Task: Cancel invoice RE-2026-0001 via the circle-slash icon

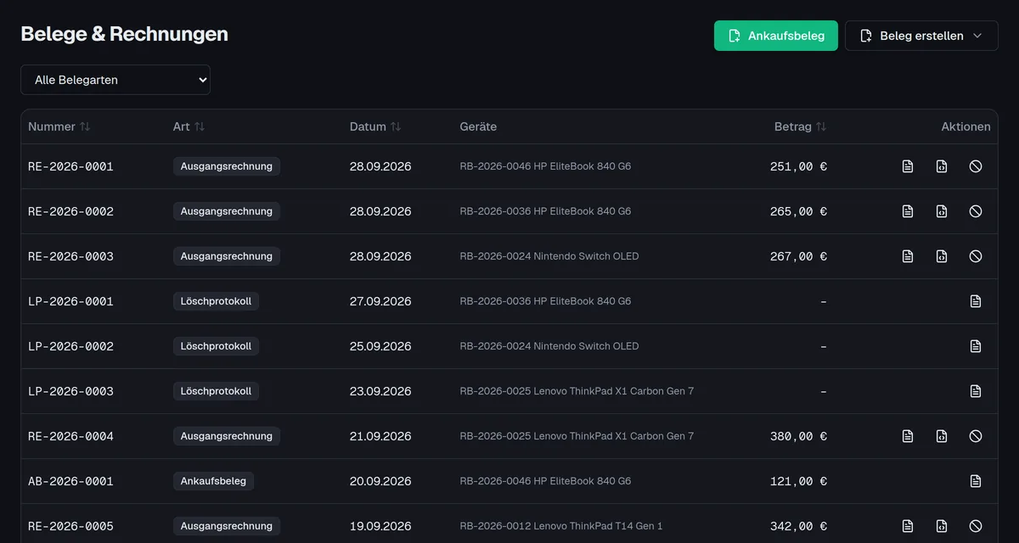Action: point(976,166)
